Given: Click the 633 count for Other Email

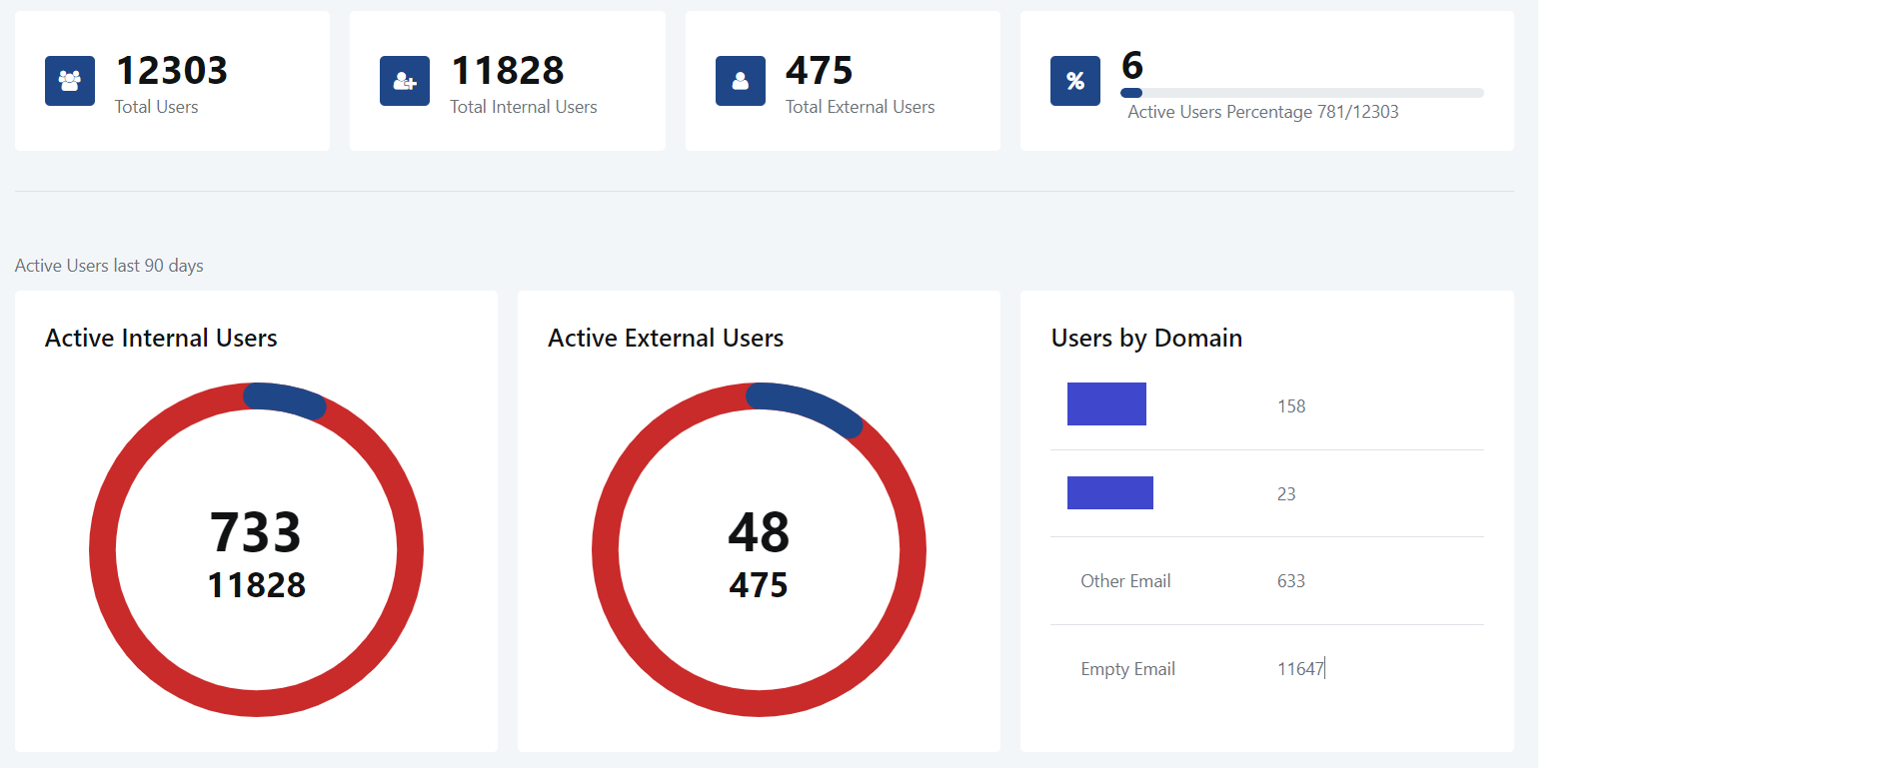Looking at the screenshot, I should (x=1291, y=581).
